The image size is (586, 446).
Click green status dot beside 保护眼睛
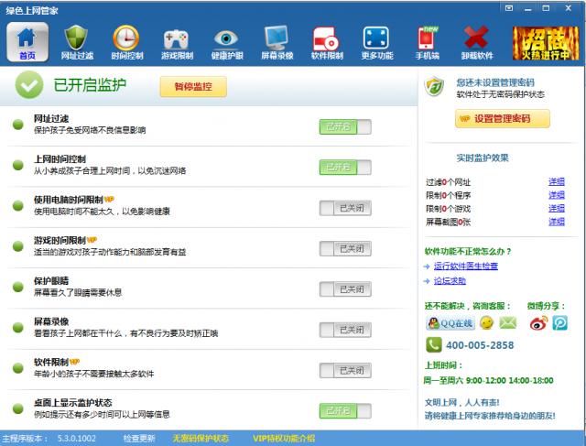click(x=18, y=287)
